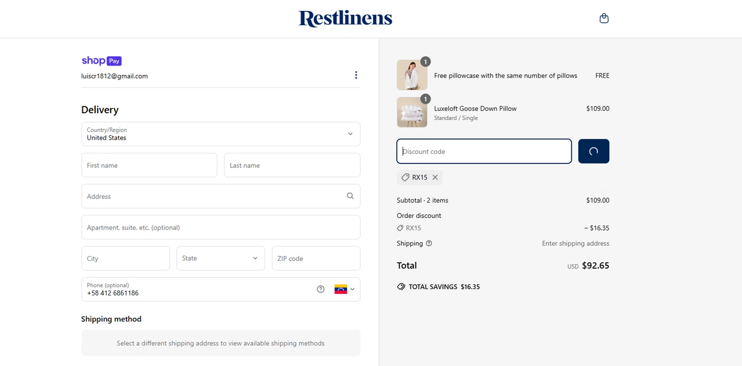742x366 pixels.
Task: Click the luiscr1812@gmail.com email text
Action: pos(115,76)
